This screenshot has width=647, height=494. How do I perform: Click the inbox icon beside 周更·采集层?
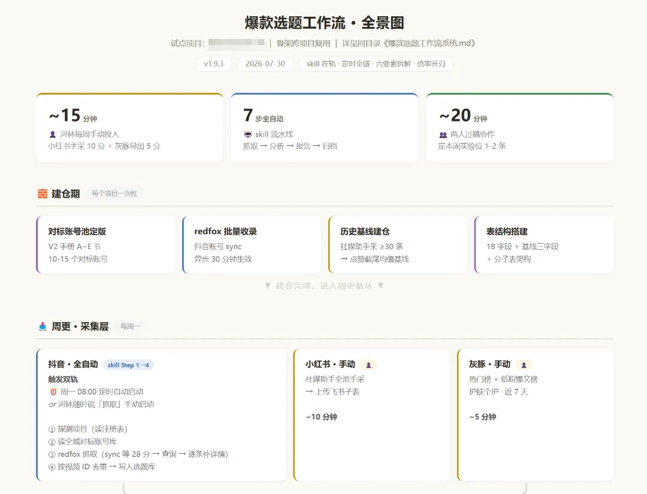(x=43, y=326)
